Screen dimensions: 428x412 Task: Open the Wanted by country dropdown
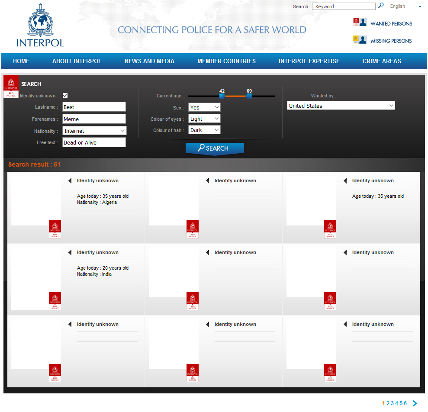pos(341,106)
